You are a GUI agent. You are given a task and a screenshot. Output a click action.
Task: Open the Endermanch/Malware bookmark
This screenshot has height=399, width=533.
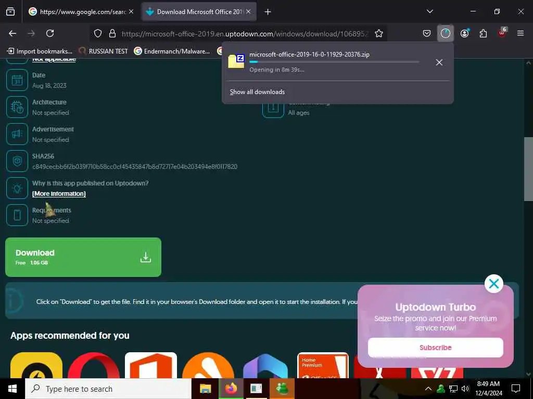pyautogui.click(x=172, y=51)
